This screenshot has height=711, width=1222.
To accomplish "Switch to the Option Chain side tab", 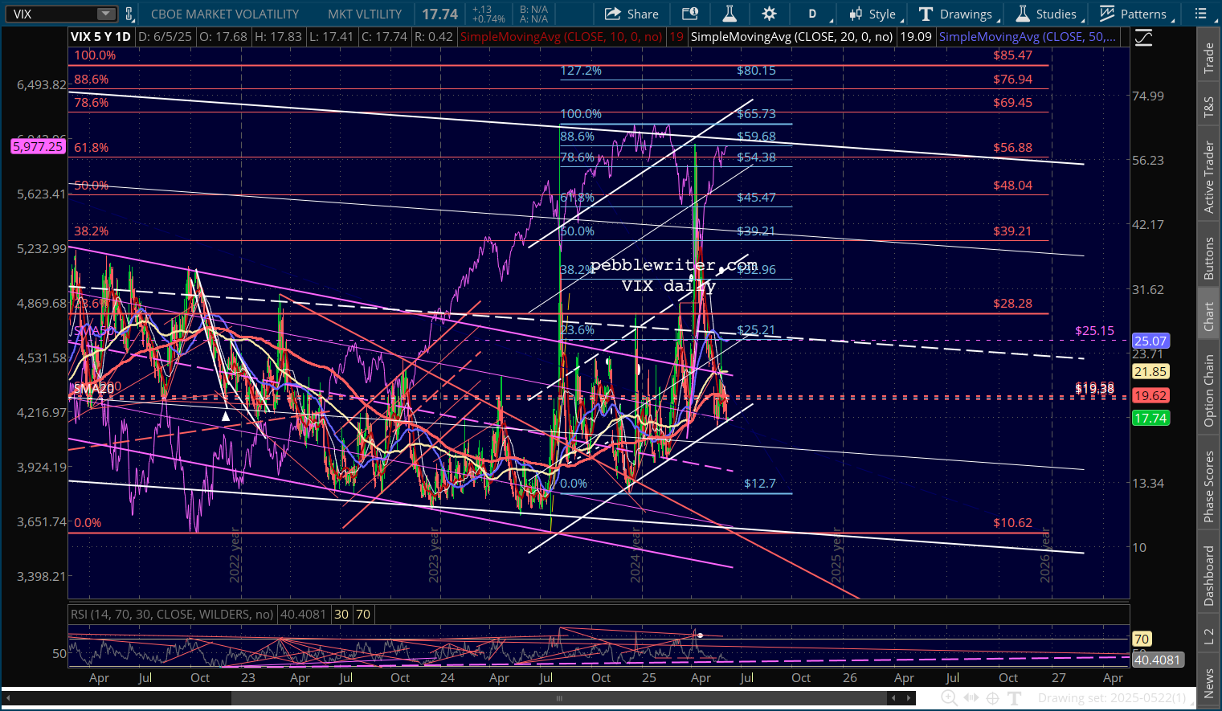I will click(x=1208, y=391).
